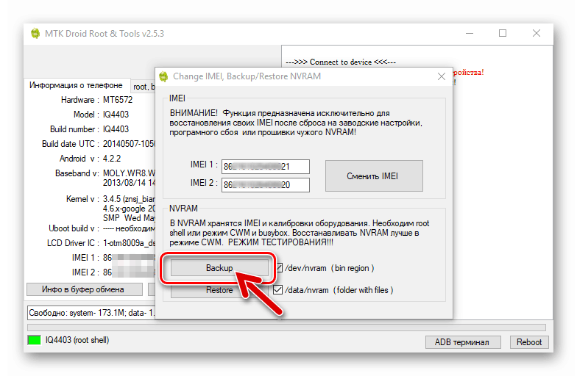Screen dimensions: 577x376
Task: Click the IQ4403 (root shell) status text
Action: (77, 340)
